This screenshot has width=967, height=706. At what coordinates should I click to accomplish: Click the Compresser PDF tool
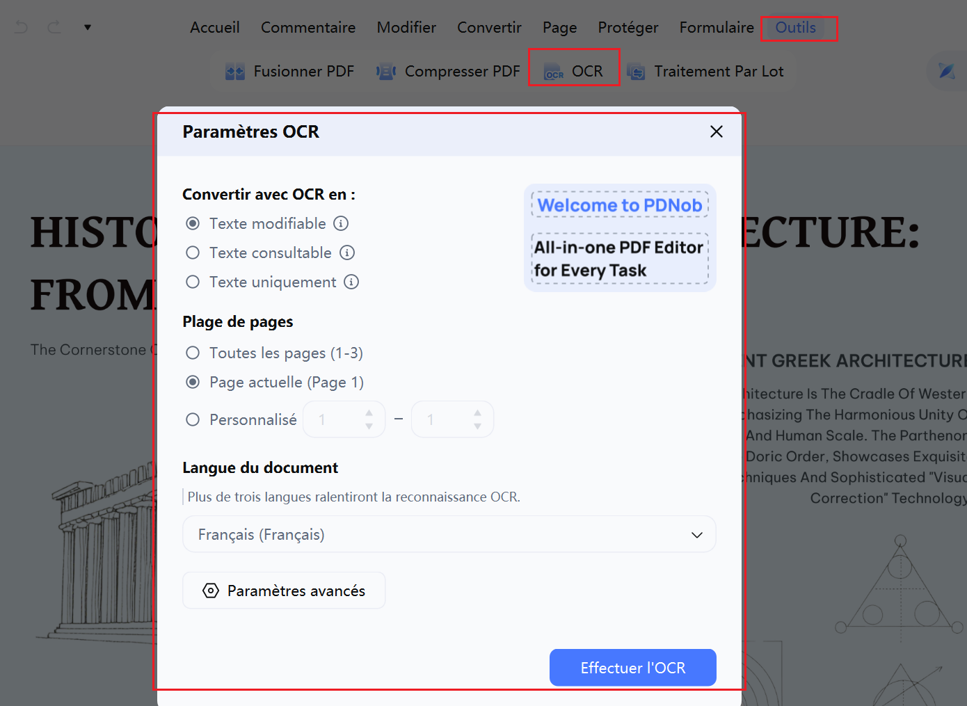(x=449, y=71)
